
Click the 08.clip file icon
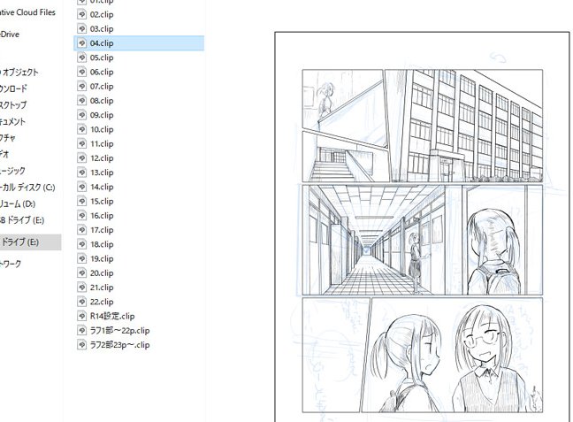point(82,101)
